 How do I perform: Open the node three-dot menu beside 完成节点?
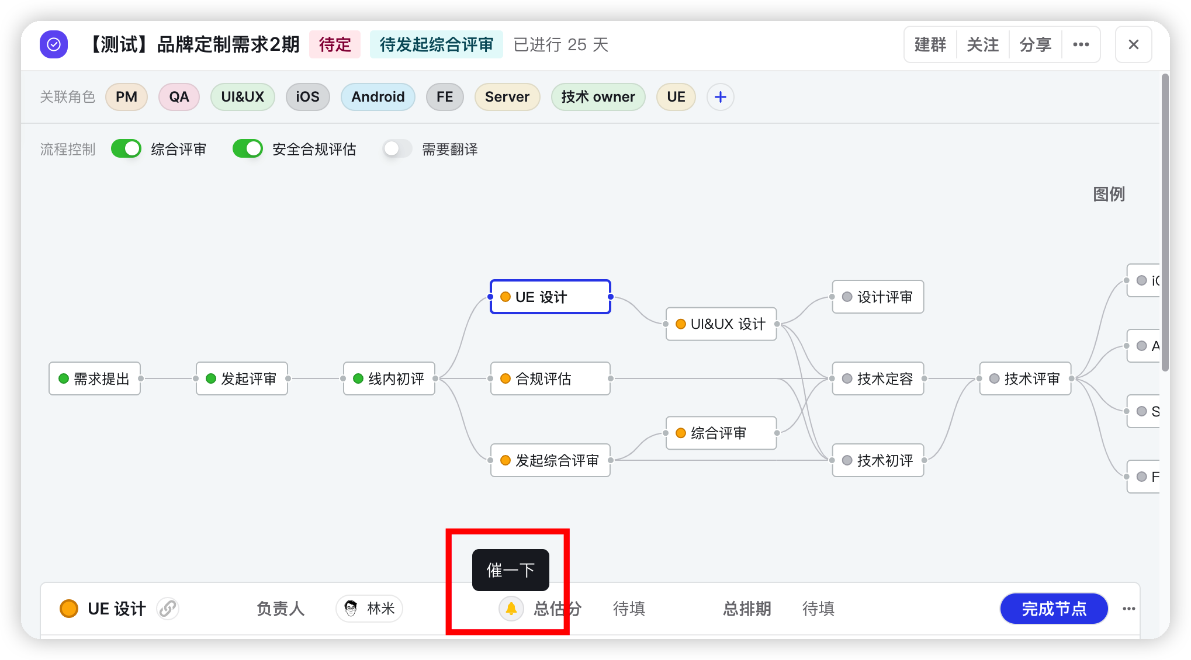click(x=1128, y=609)
